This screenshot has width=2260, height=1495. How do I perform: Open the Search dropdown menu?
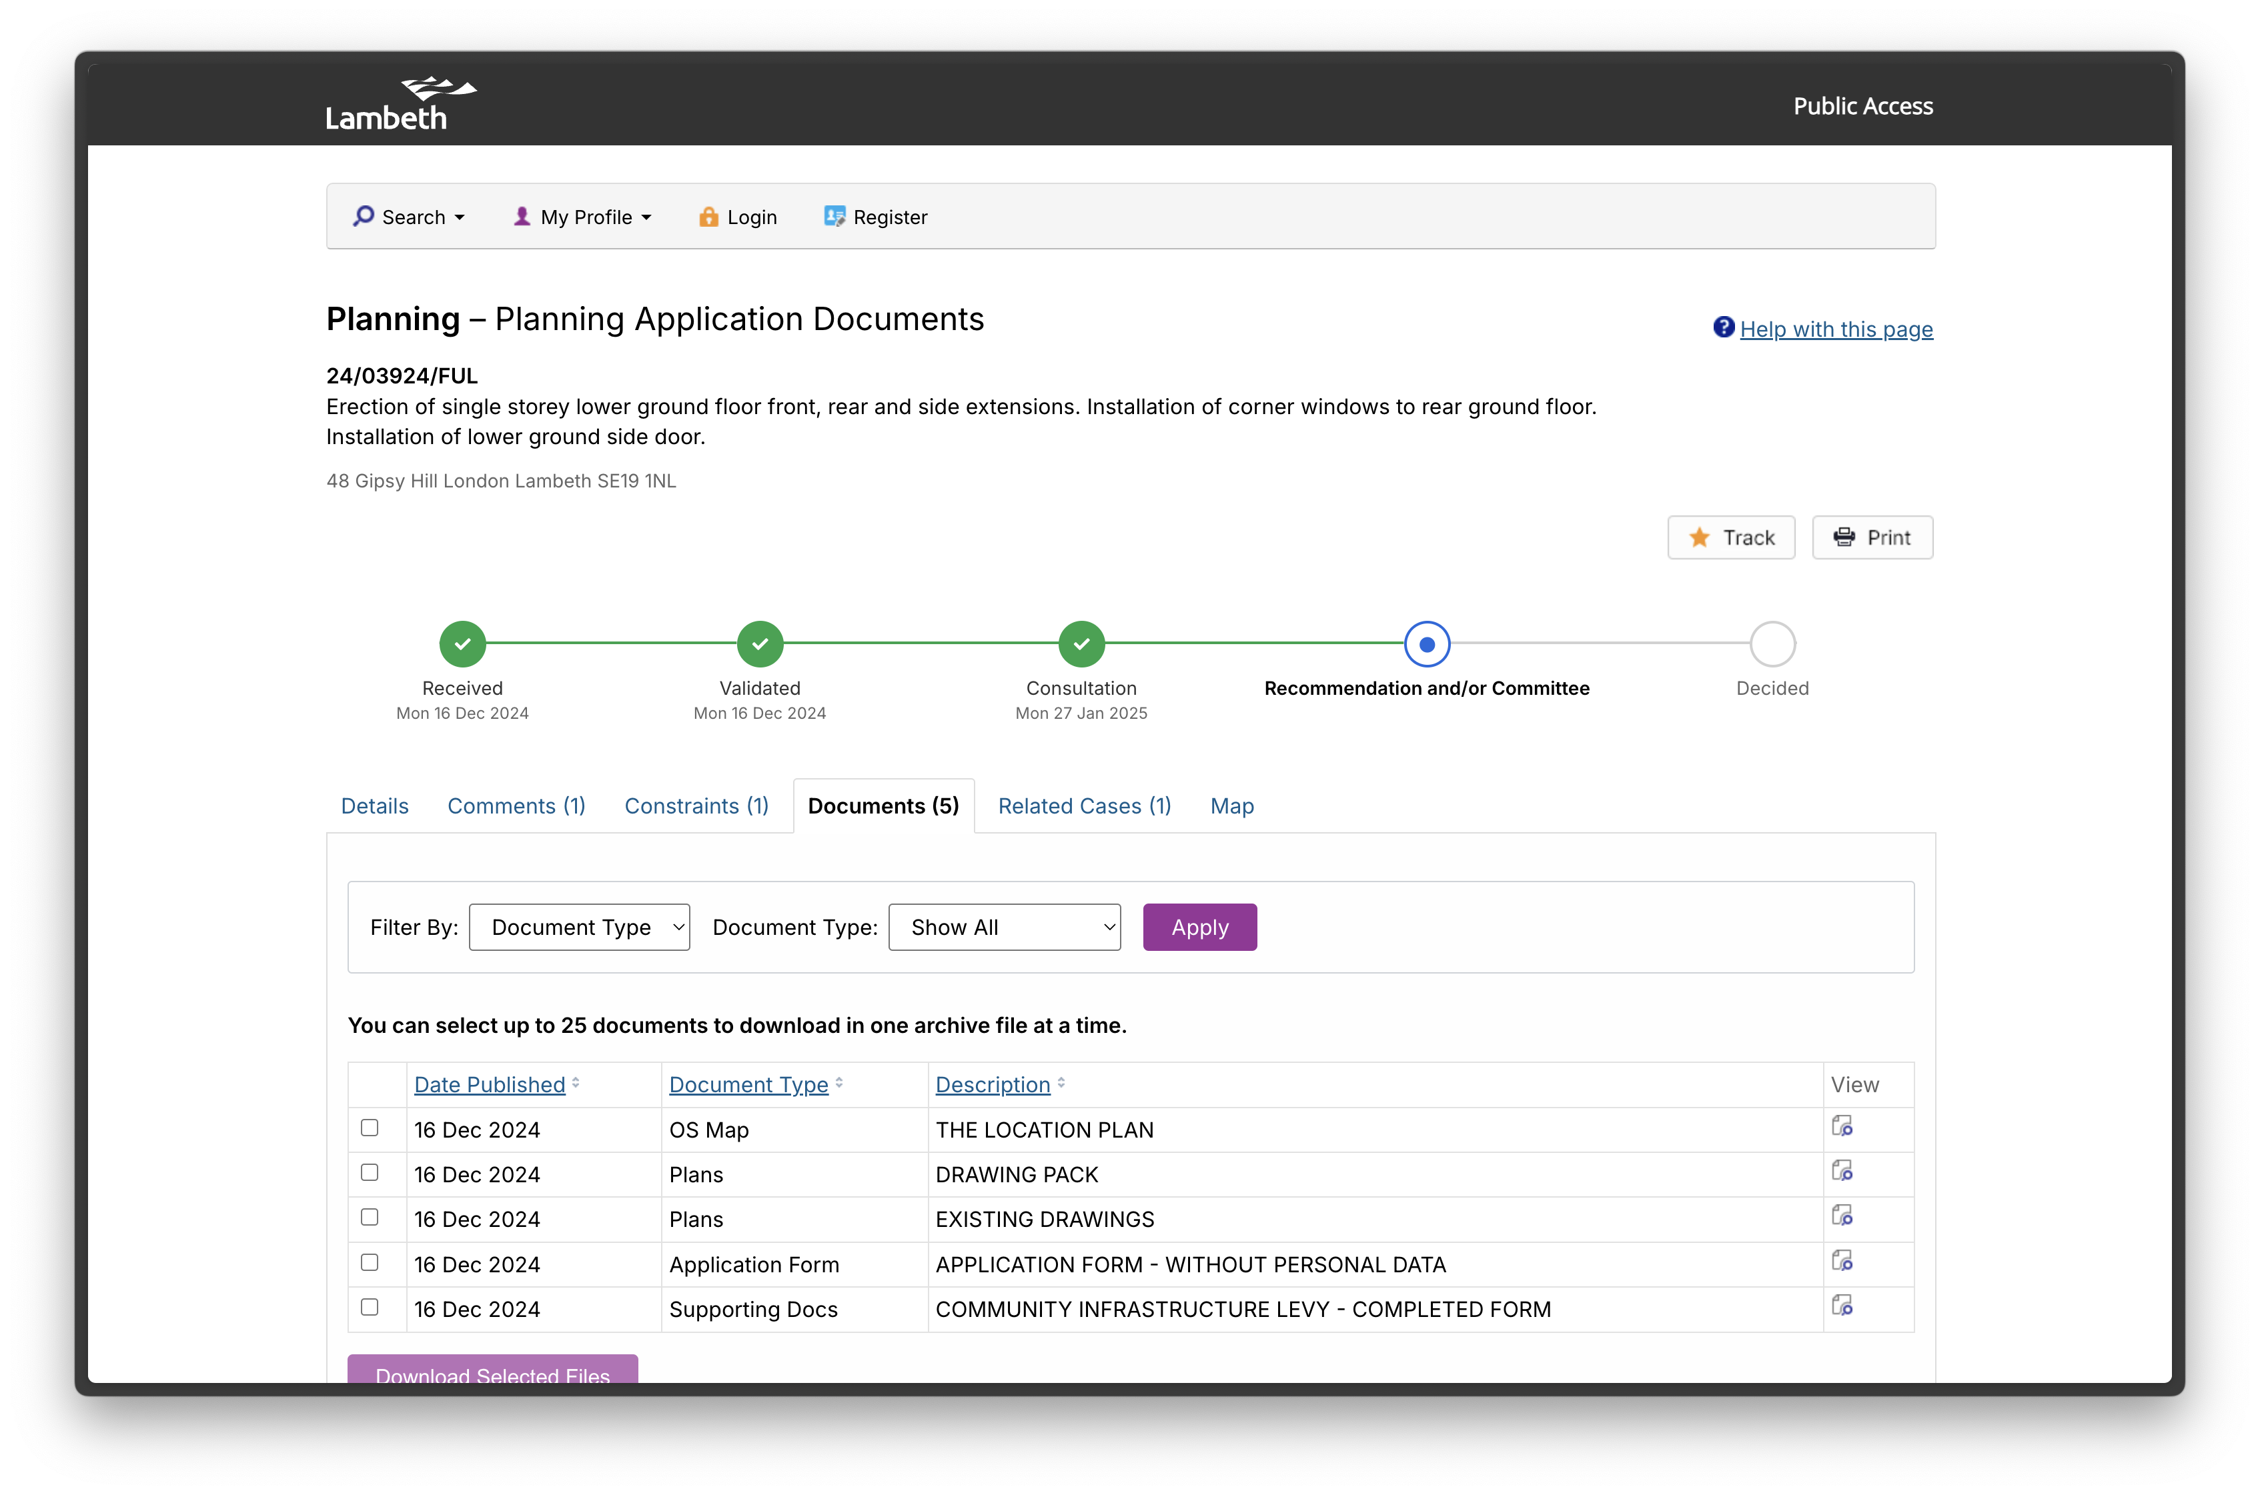tap(409, 217)
